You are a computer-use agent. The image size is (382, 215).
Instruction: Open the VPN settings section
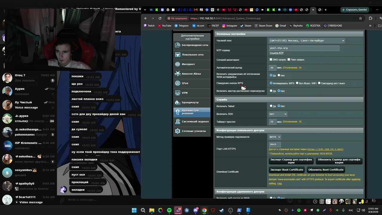click(192, 93)
